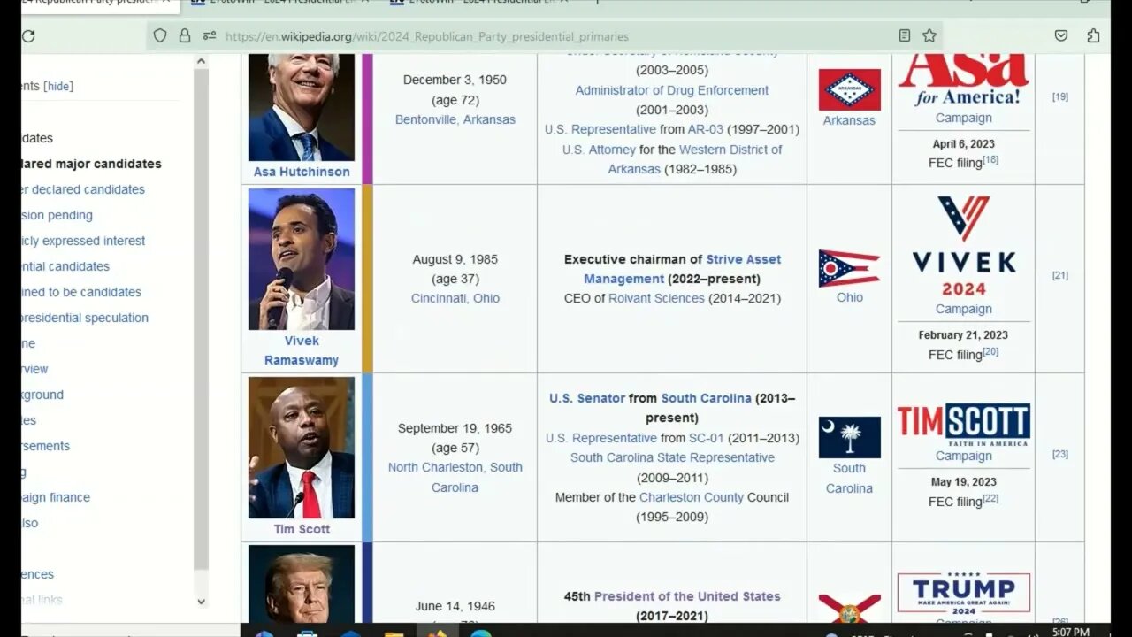Hide the contents sidebar via hide link
The width and height of the screenshot is (1132, 637).
click(x=59, y=86)
